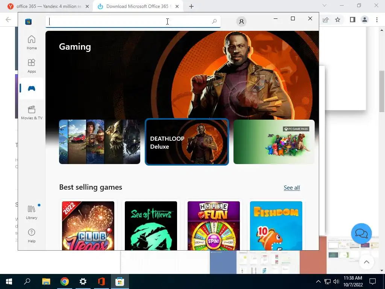The height and width of the screenshot is (289, 385).
Task: Click the Best selling games heading
Action: click(x=91, y=187)
